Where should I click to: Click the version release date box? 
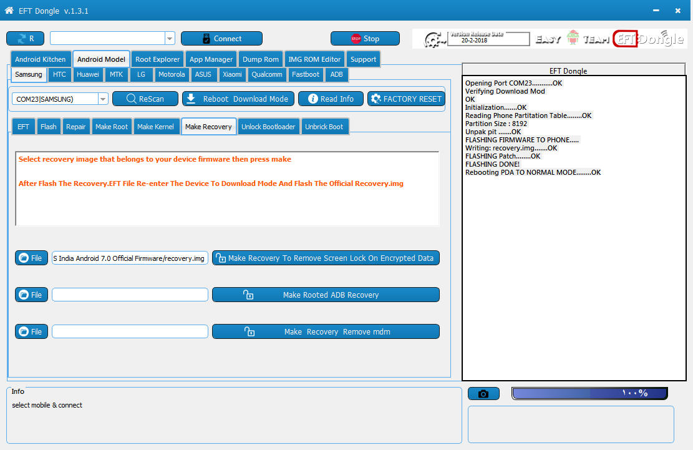[488, 39]
